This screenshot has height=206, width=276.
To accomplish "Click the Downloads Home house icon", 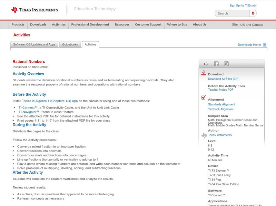I will (x=265, y=45).
